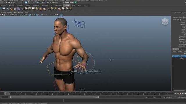Click the Save Scene disk icon

point(12,3)
